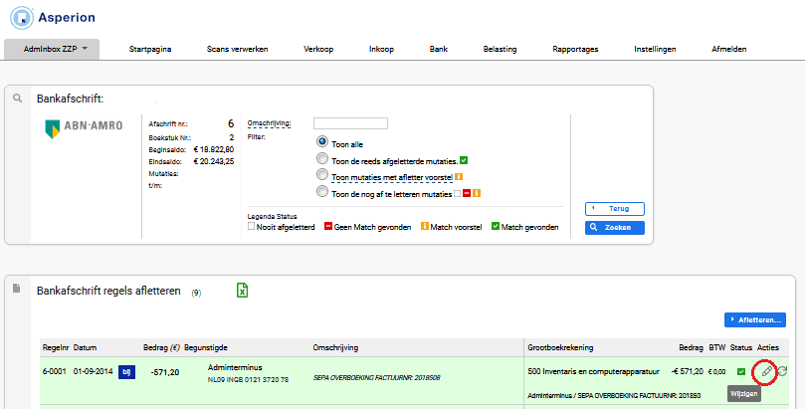Screen dimensions: 805x409
Task: Click the Datum column header
Action: 85,347
